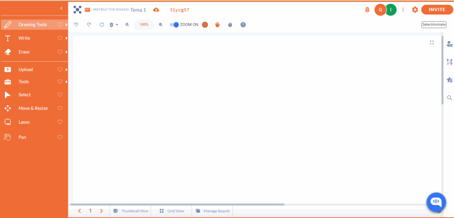Click the help question mark icon
Image resolution: width=454 pixels, height=218 pixels.
[x=243, y=25]
